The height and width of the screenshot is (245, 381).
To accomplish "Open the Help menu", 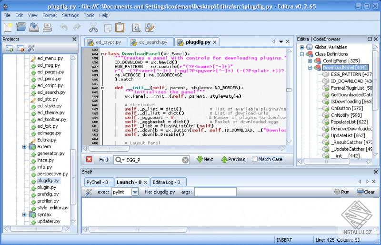I will [104, 15].
